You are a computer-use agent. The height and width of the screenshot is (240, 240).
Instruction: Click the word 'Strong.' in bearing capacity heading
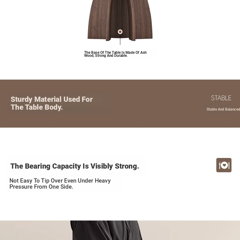[127, 166]
